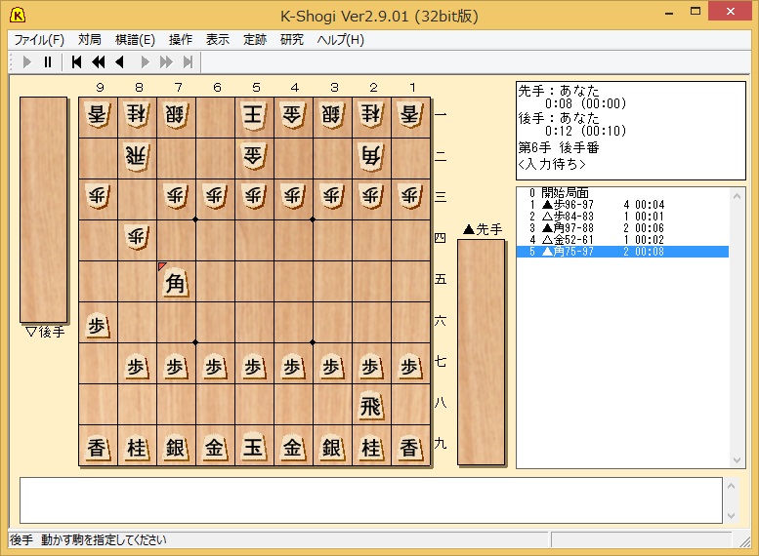Select move 1 ▲歩96-97

pos(622,205)
